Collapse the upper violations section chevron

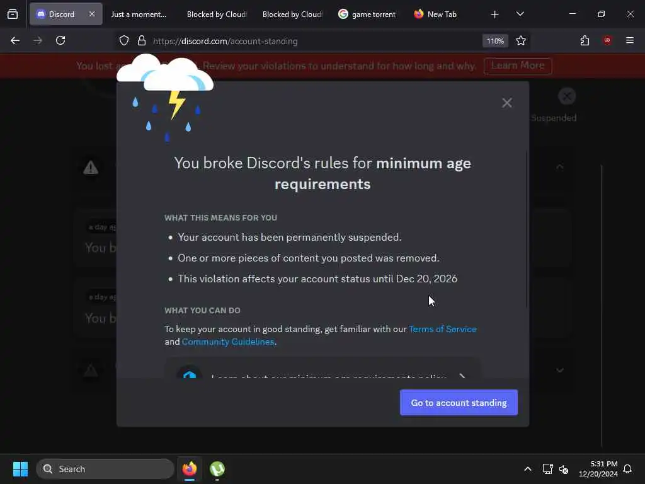click(560, 166)
